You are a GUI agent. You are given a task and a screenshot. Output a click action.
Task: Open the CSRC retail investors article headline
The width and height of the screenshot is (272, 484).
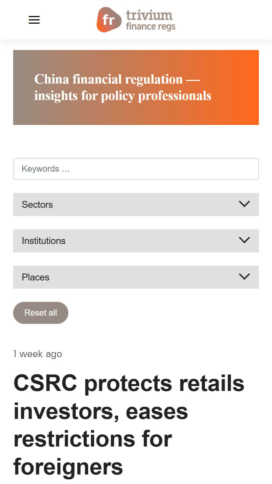pos(128,424)
